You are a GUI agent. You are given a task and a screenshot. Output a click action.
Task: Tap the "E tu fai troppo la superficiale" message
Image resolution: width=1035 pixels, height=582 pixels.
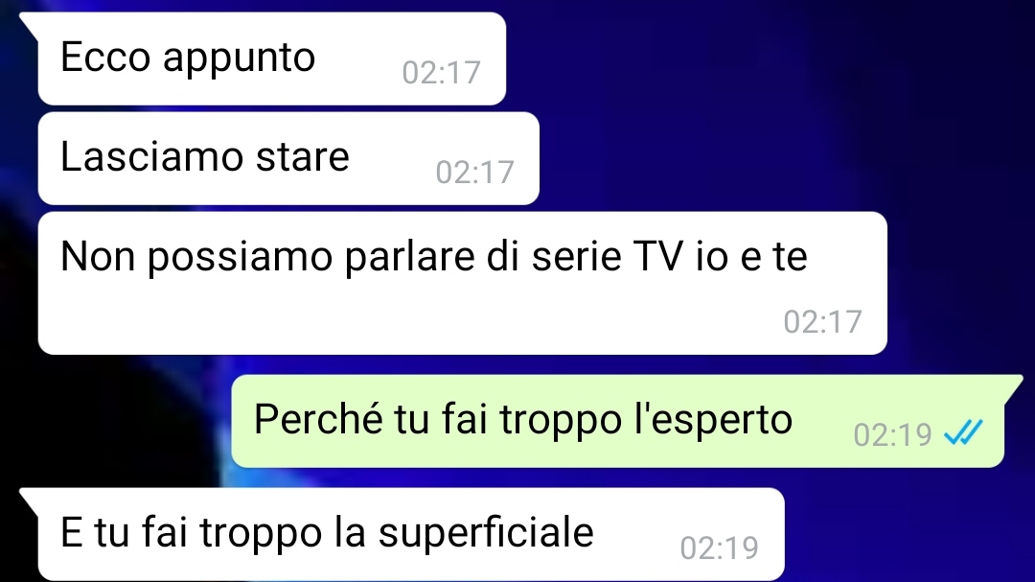(x=410, y=534)
